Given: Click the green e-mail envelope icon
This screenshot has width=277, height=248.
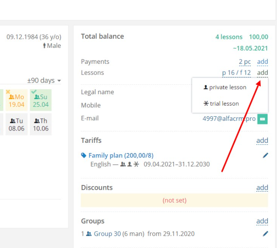Looking at the screenshot, I should (x=262, y=119).
